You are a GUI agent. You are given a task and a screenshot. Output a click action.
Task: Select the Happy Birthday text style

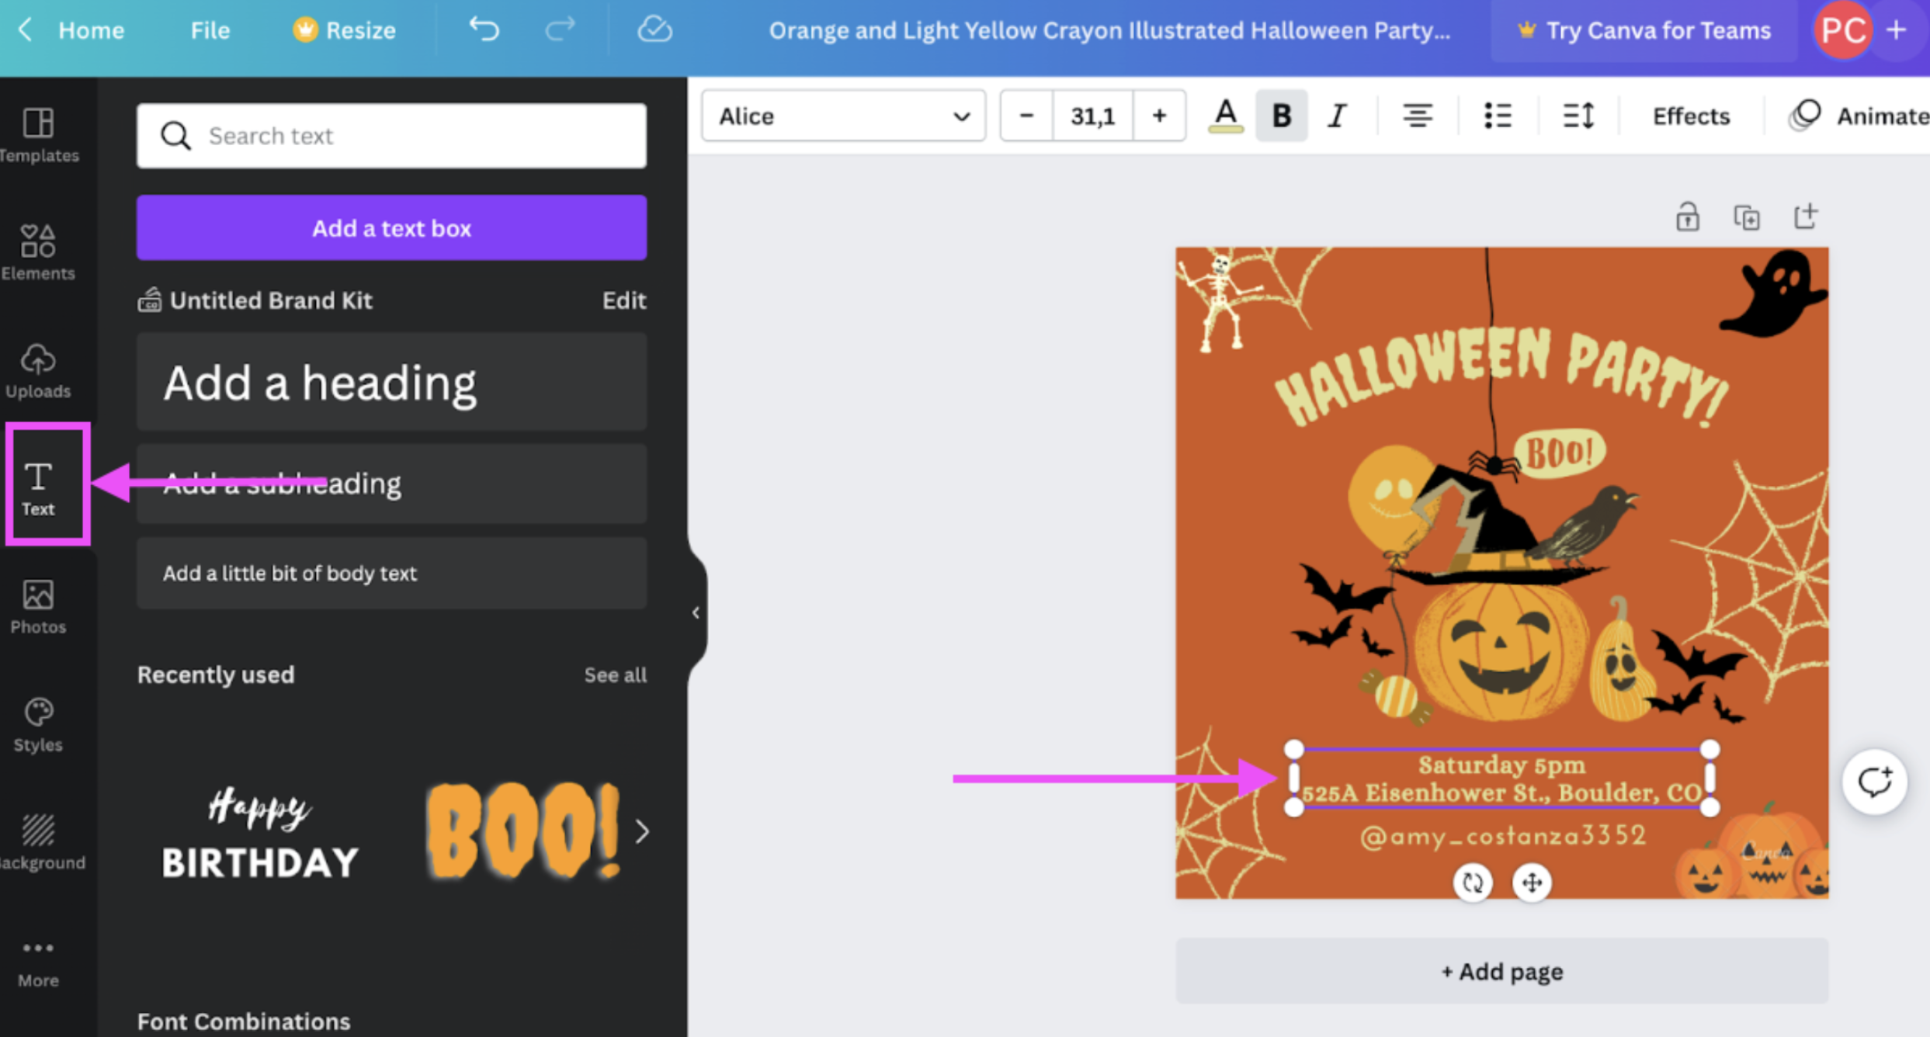click(x=259, y=832)
